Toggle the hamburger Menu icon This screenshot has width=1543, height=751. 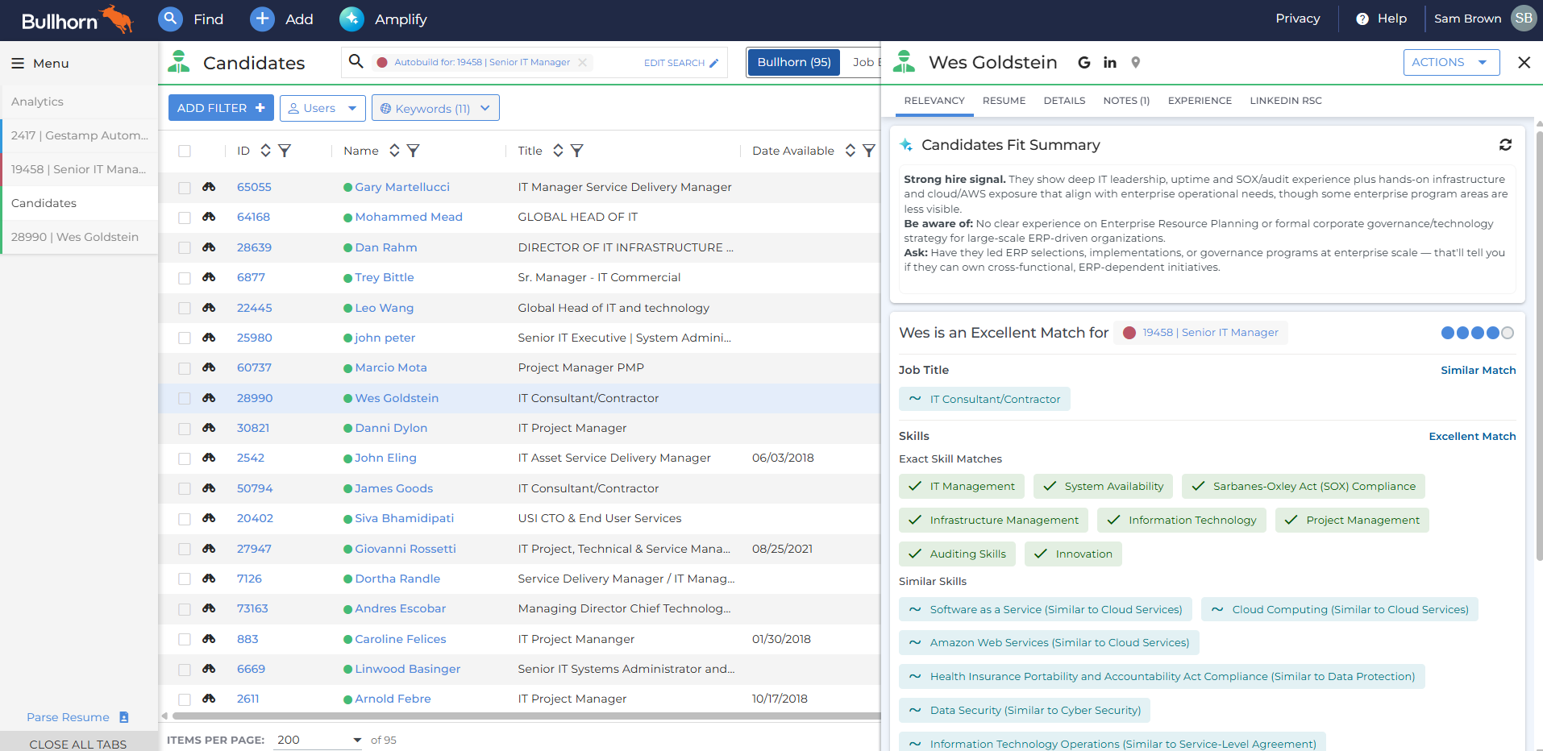(x=18, y=63)
